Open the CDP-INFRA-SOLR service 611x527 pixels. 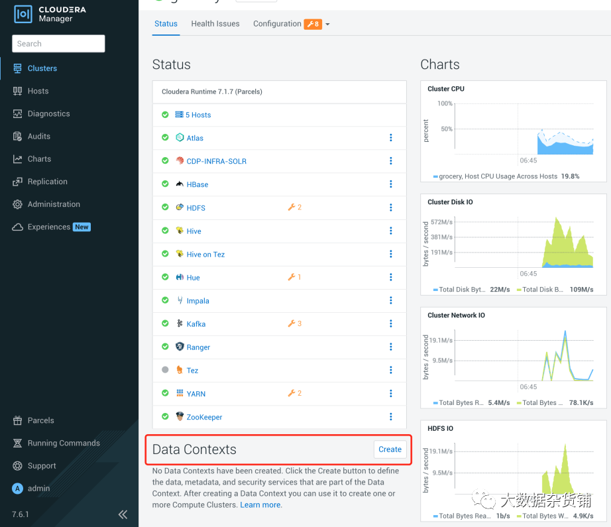(216, 161)
